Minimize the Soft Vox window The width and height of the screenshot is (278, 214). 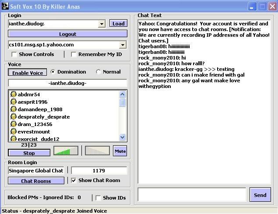tap(252, 7)
